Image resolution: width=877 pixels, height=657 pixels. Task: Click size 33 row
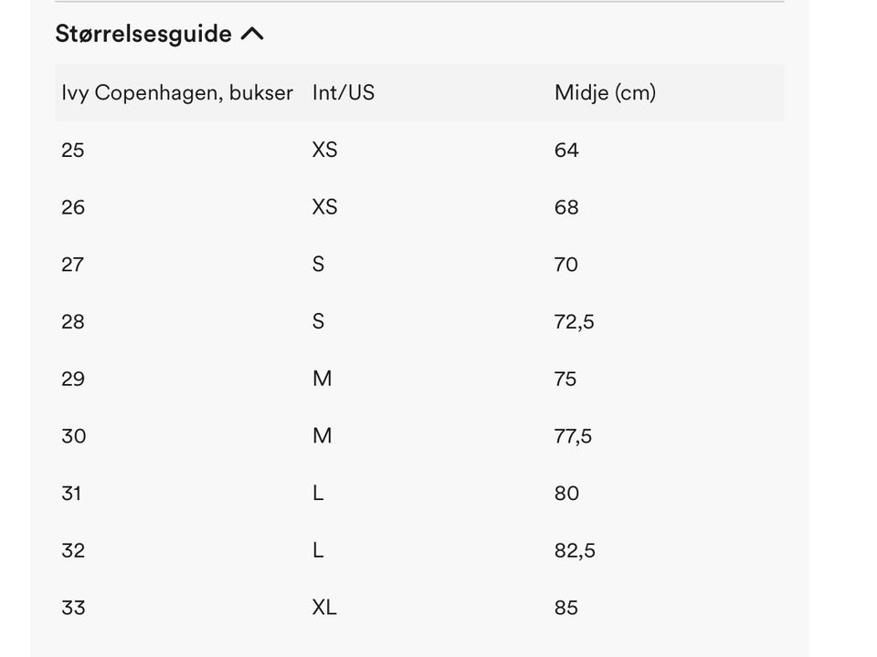pyautogui.click(x=73, y=608)
